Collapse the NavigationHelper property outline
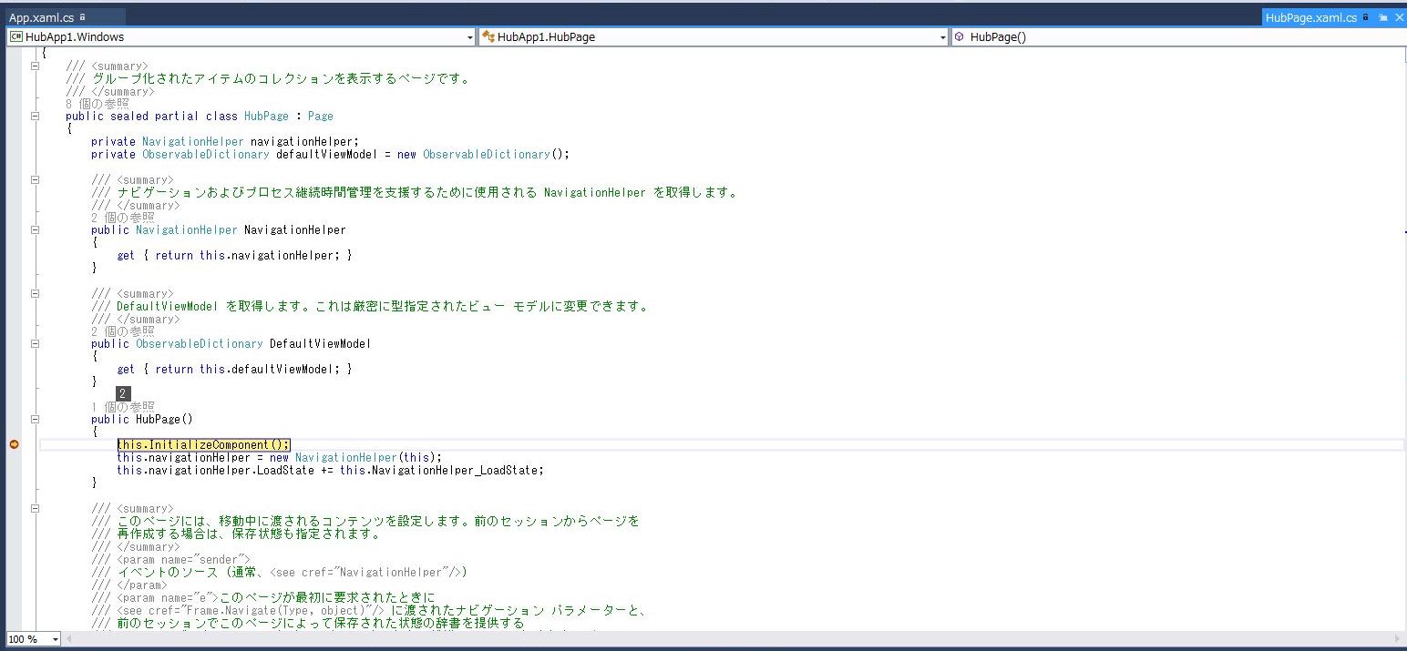 point(35,230)
